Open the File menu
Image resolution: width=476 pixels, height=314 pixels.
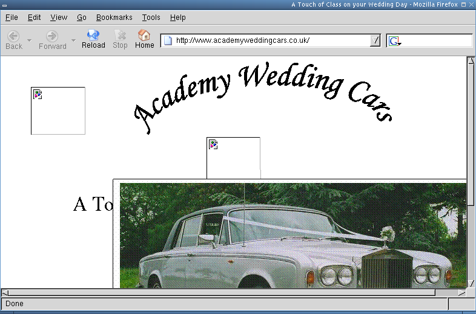point(12,18)
